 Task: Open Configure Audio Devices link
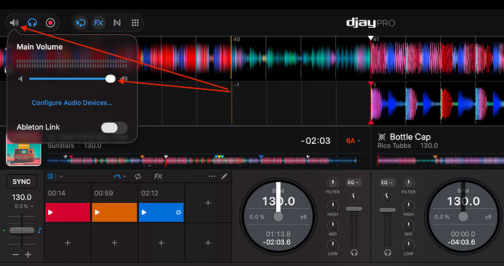(72, 102)
